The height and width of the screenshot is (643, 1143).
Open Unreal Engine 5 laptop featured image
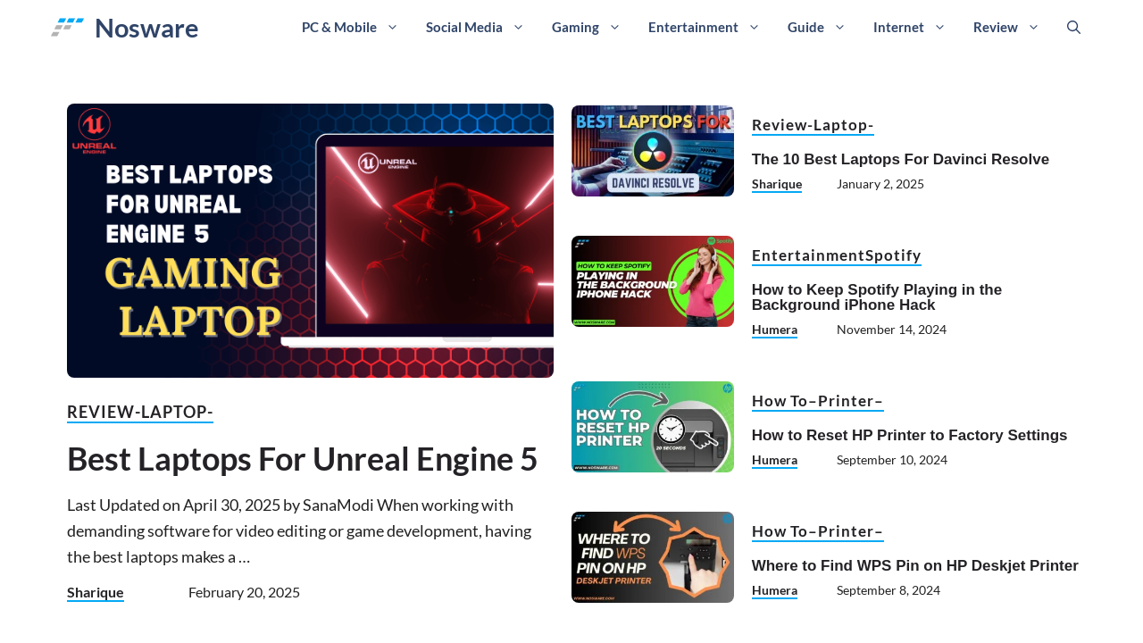pos(310,240)
